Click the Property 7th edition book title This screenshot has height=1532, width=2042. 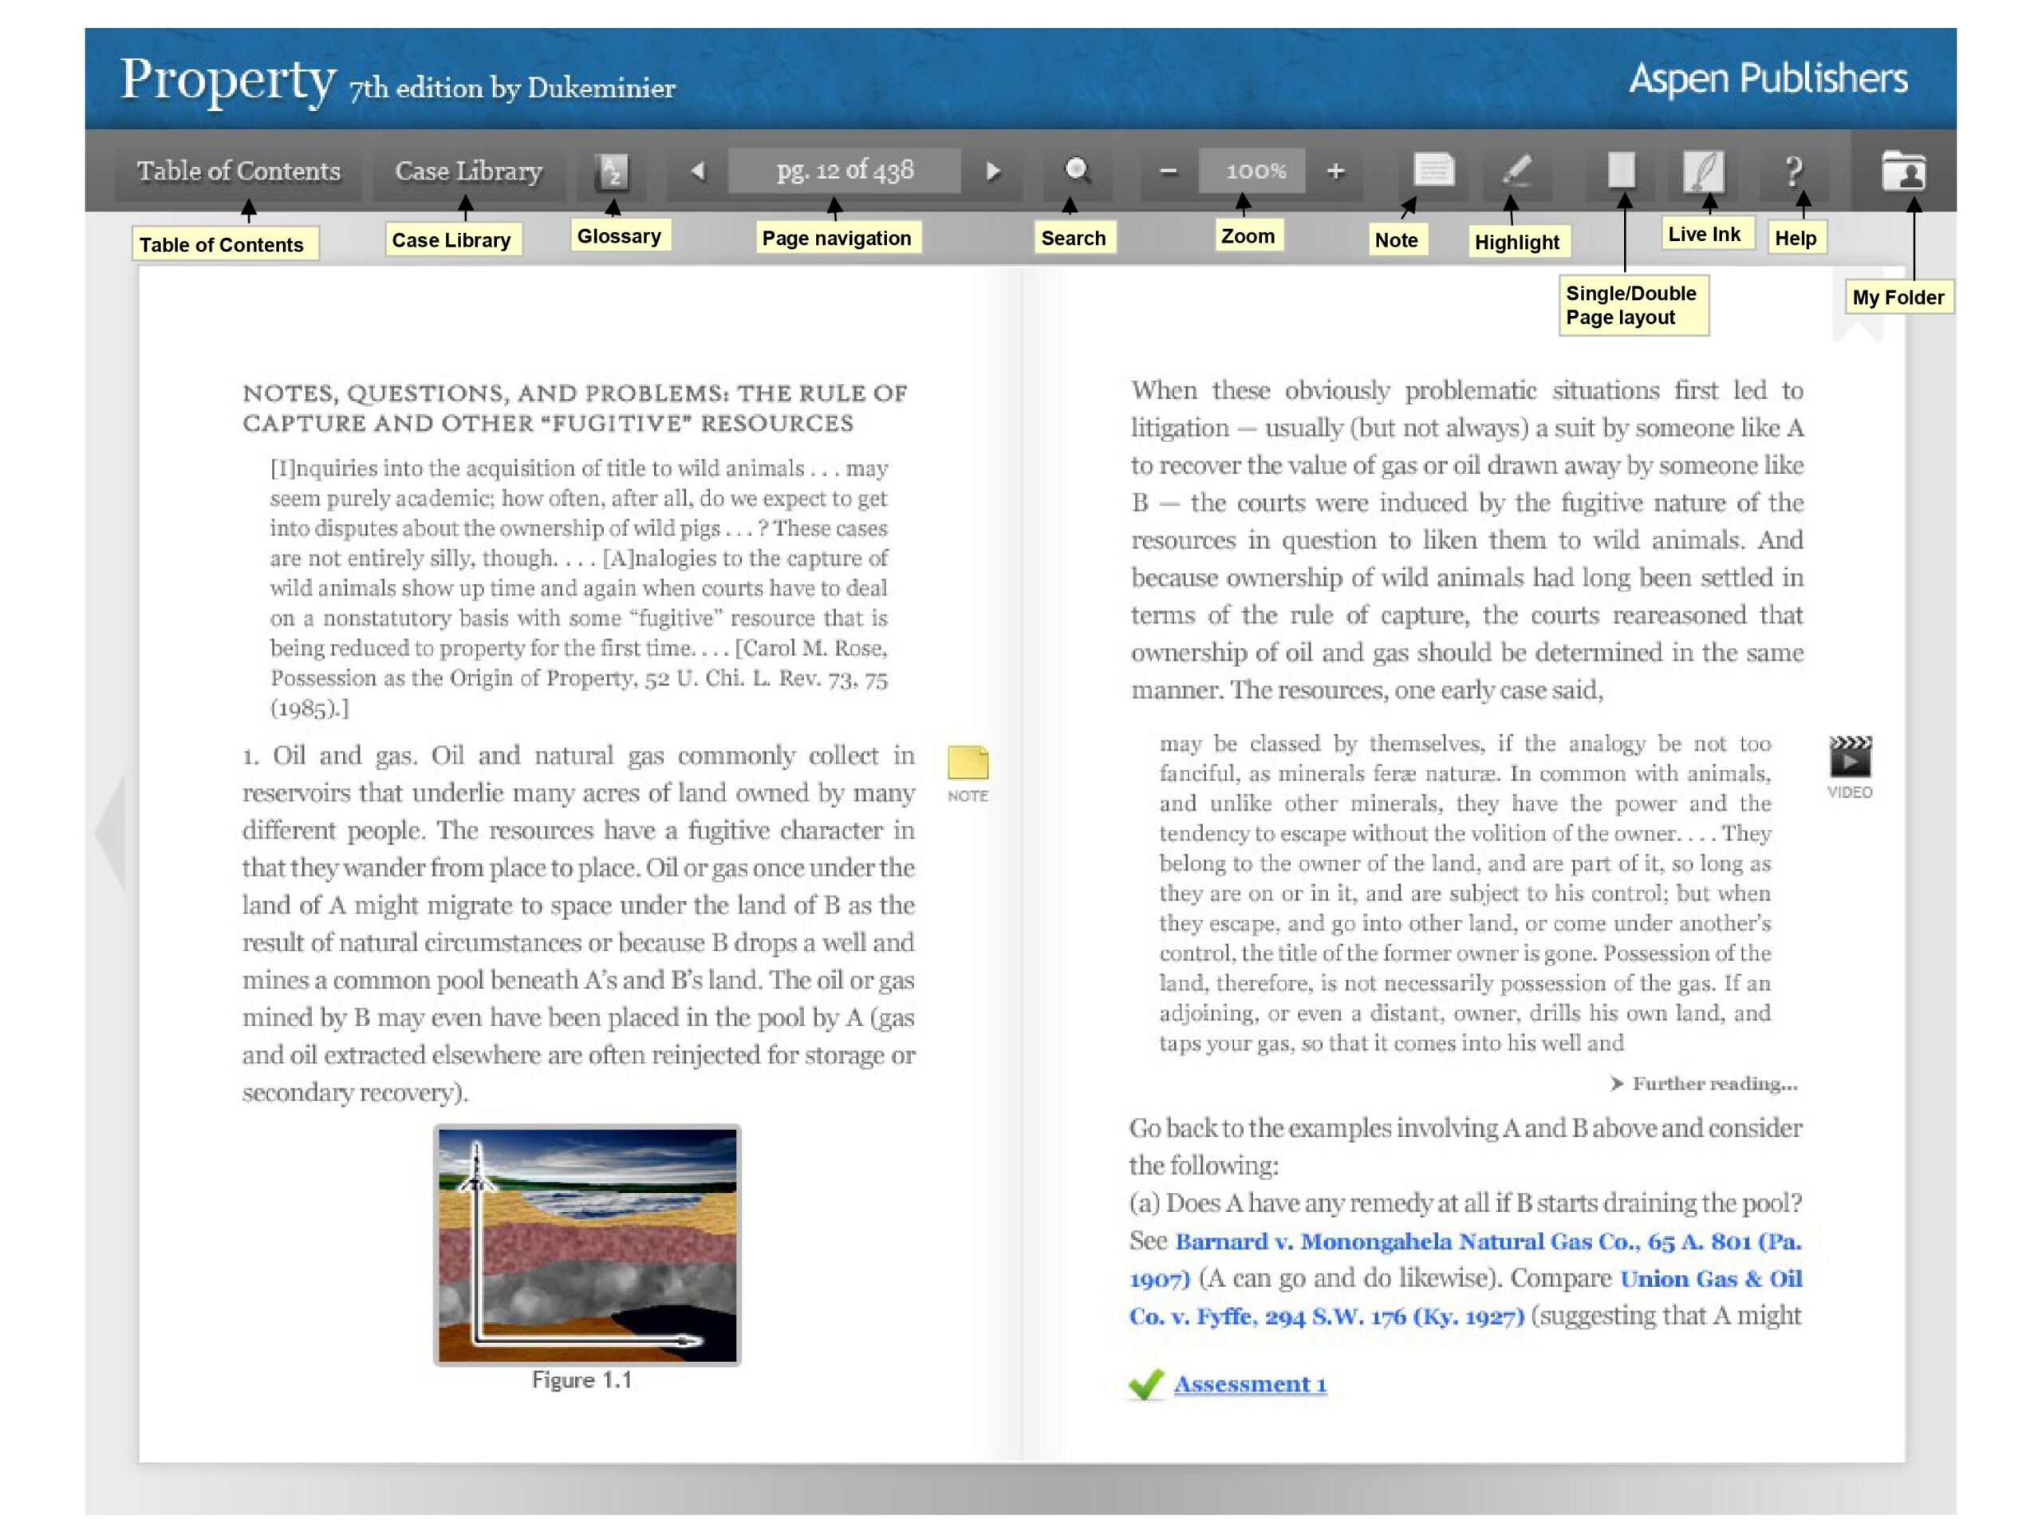(x=398, y=81)
